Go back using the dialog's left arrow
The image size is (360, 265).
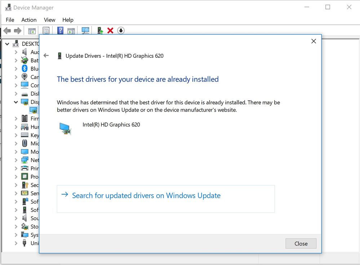[x=46, y=56]
